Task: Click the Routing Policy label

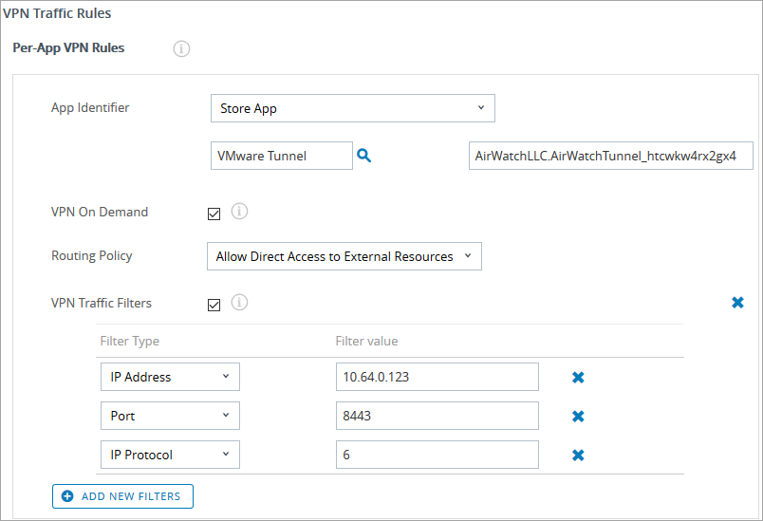Action: 91,256
